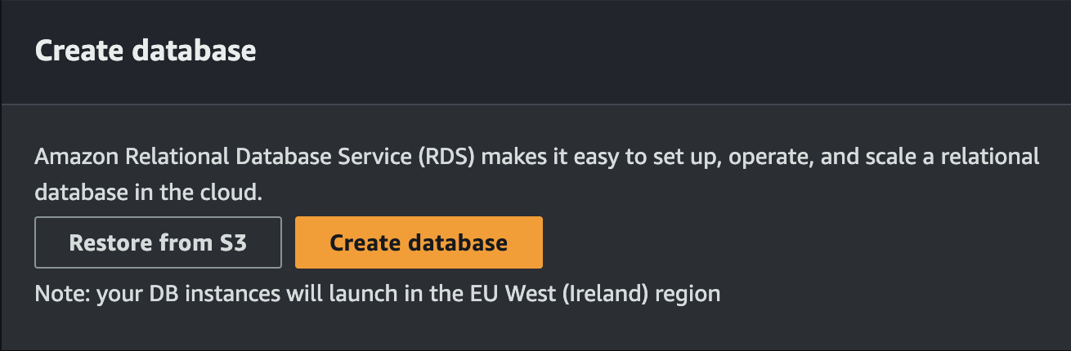Image resolution: width=1071 pixels, height=351 pixels.
Task: Click the empty header area right of the heading
Action: point(654,51)
